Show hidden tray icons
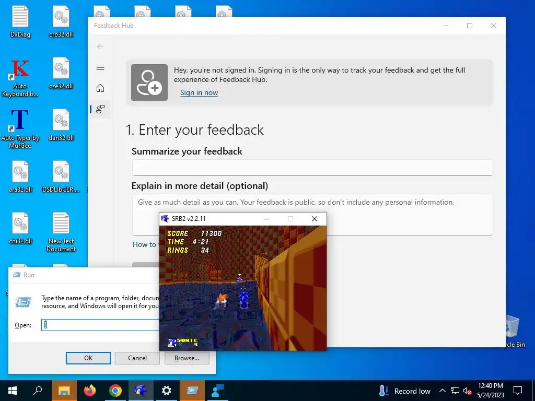Viewport: 535px width, 401px height. 442,391
